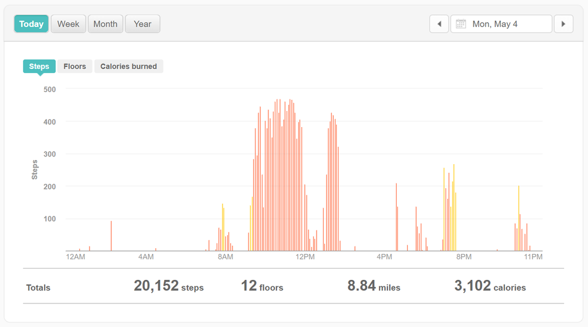The height and width of the screenshot is (327, 588).
Task: Click the 8.84 miles total
Action: (374, 286)
